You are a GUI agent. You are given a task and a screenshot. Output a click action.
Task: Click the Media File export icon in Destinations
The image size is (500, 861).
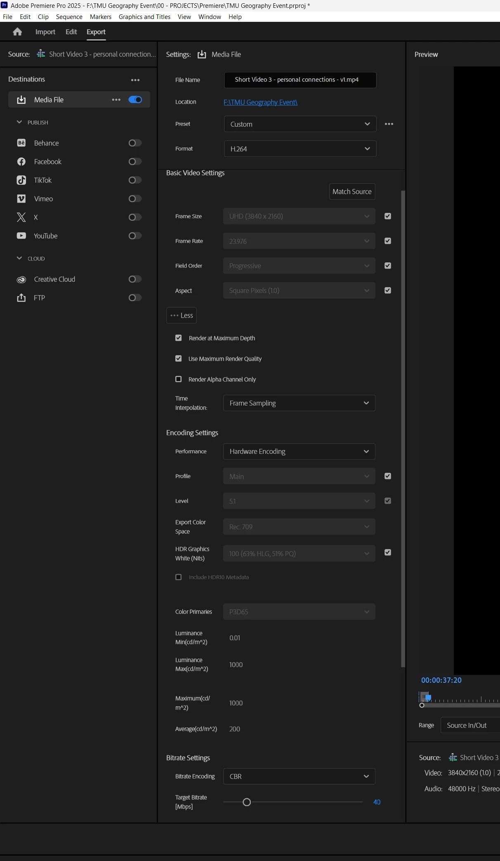21,99
